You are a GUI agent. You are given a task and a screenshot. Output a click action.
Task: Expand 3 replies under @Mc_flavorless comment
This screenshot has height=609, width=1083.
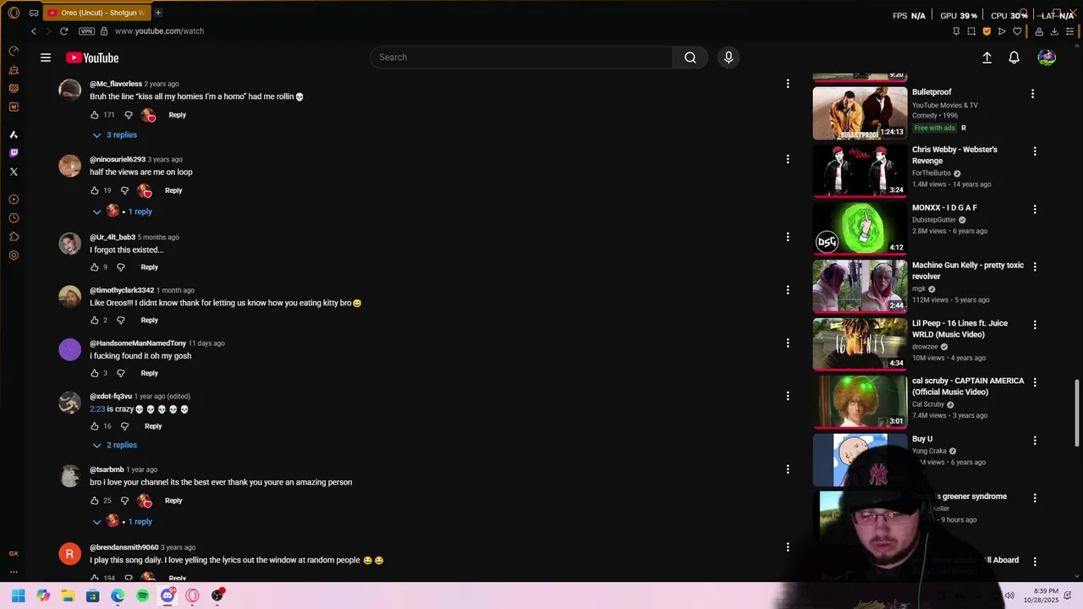click(x=115, y=135)
